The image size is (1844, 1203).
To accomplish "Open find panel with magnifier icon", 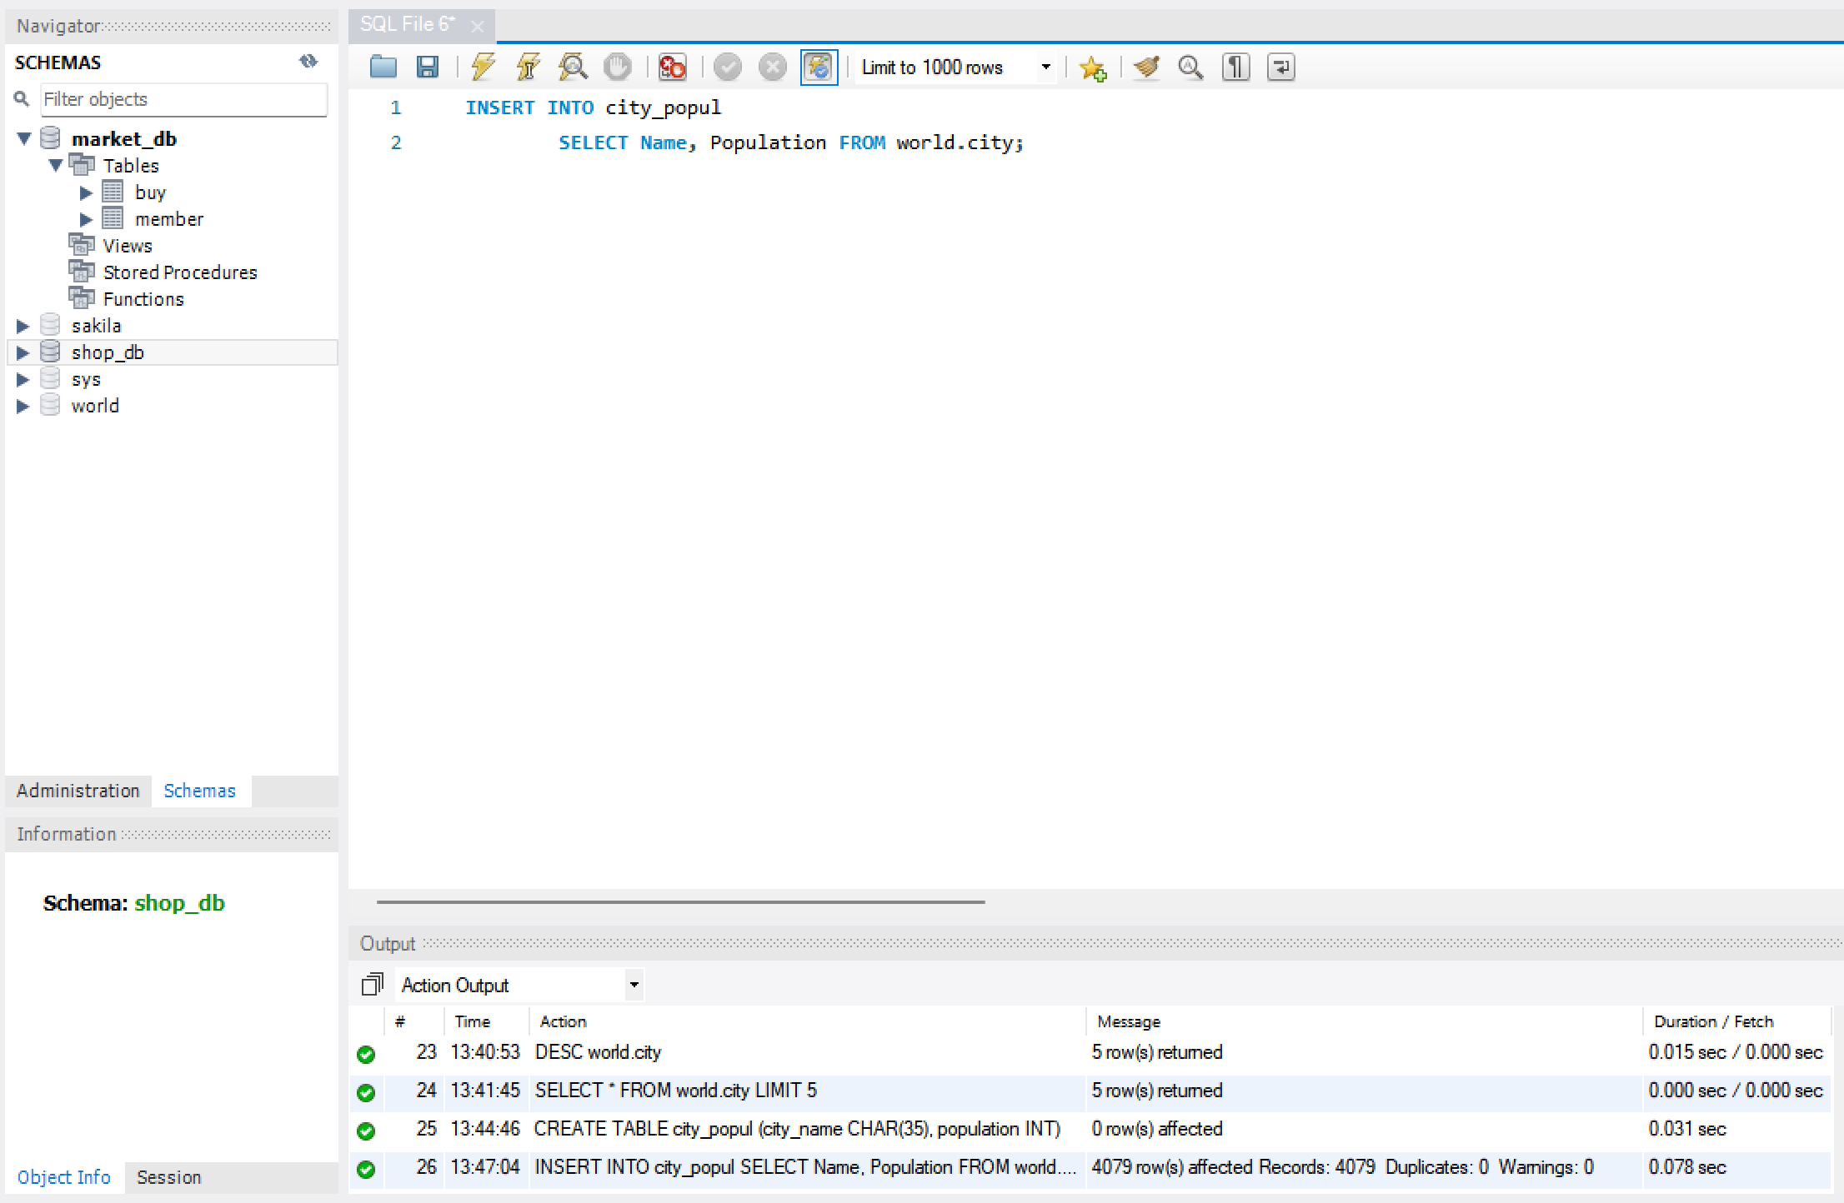I will click(x=1190, y=67).
